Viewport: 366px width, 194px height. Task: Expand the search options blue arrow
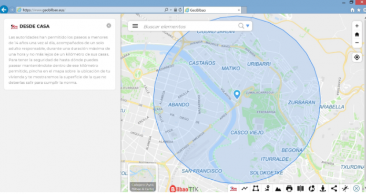click(248, 26)
